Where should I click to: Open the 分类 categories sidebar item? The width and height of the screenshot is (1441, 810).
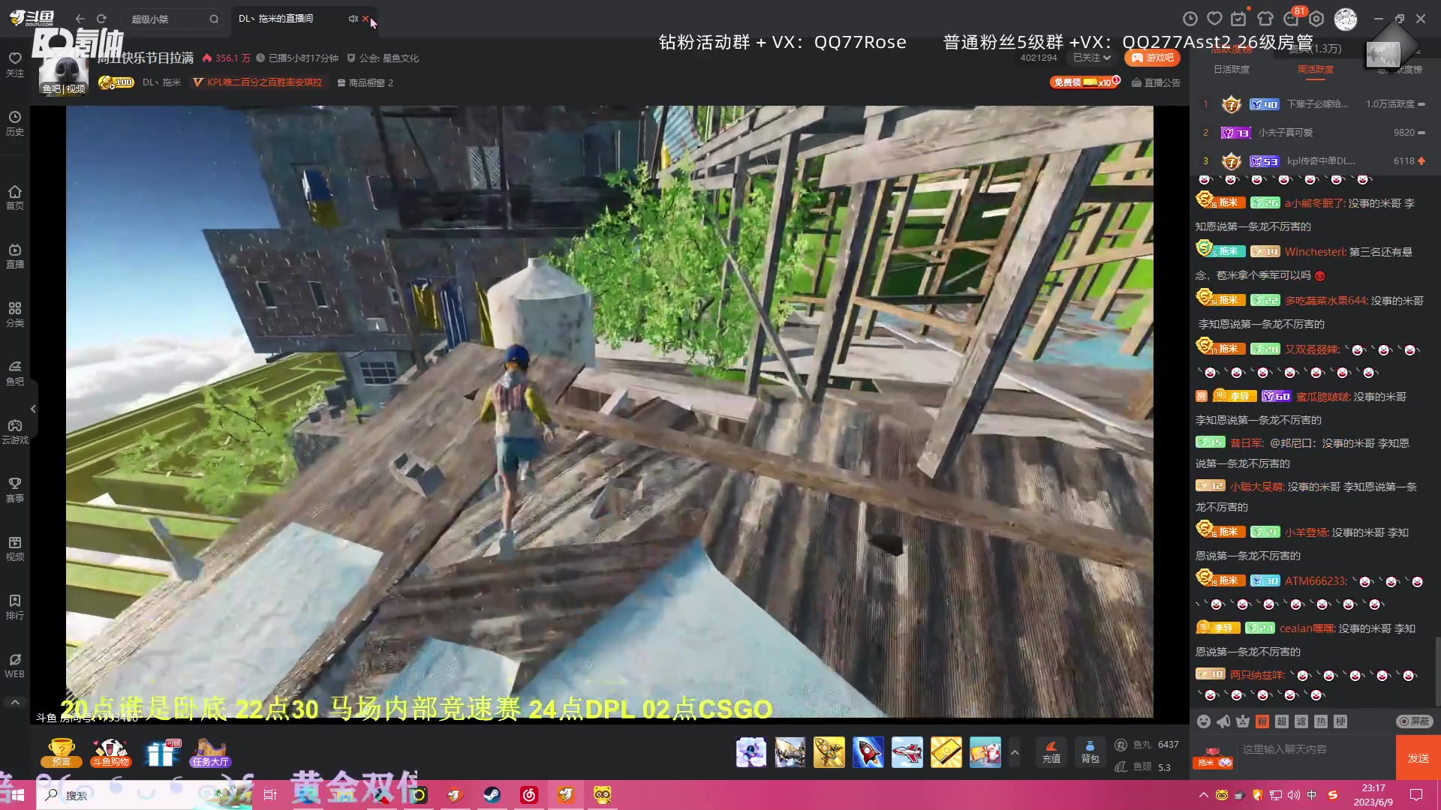point(15,314)
